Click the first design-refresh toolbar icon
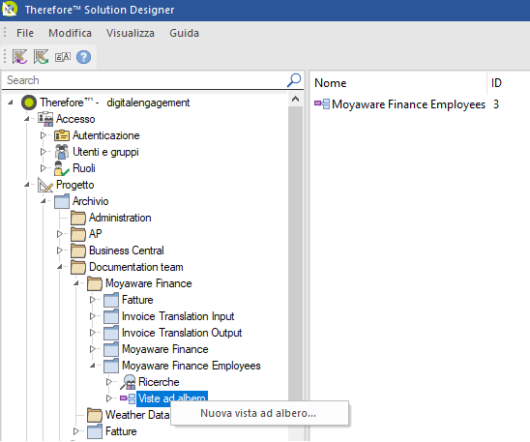This screenshot has height=442, width=530. pyautogui.click(x=19, y=57)
